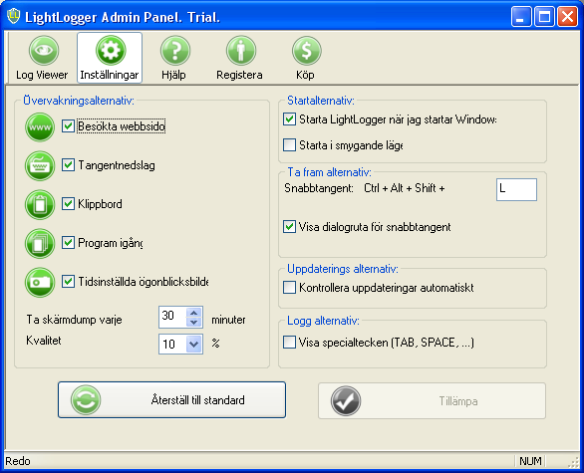
Task: Click the "NUM" status bar indicator
Action: coord(530,461)
